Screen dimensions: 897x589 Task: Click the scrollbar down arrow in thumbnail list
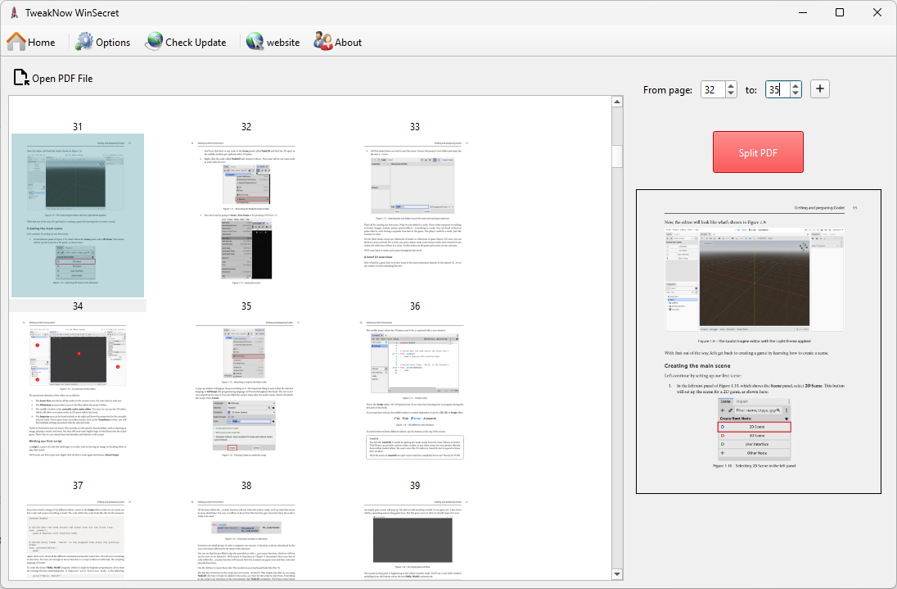tap(617, 574)
